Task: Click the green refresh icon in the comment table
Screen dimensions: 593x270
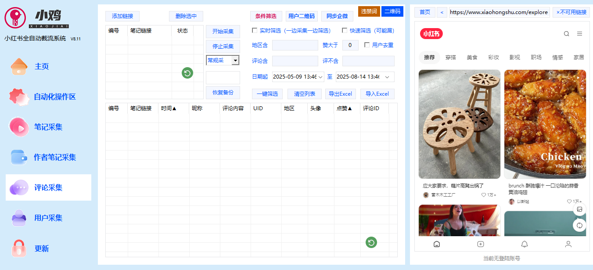Action: (371, 242)
